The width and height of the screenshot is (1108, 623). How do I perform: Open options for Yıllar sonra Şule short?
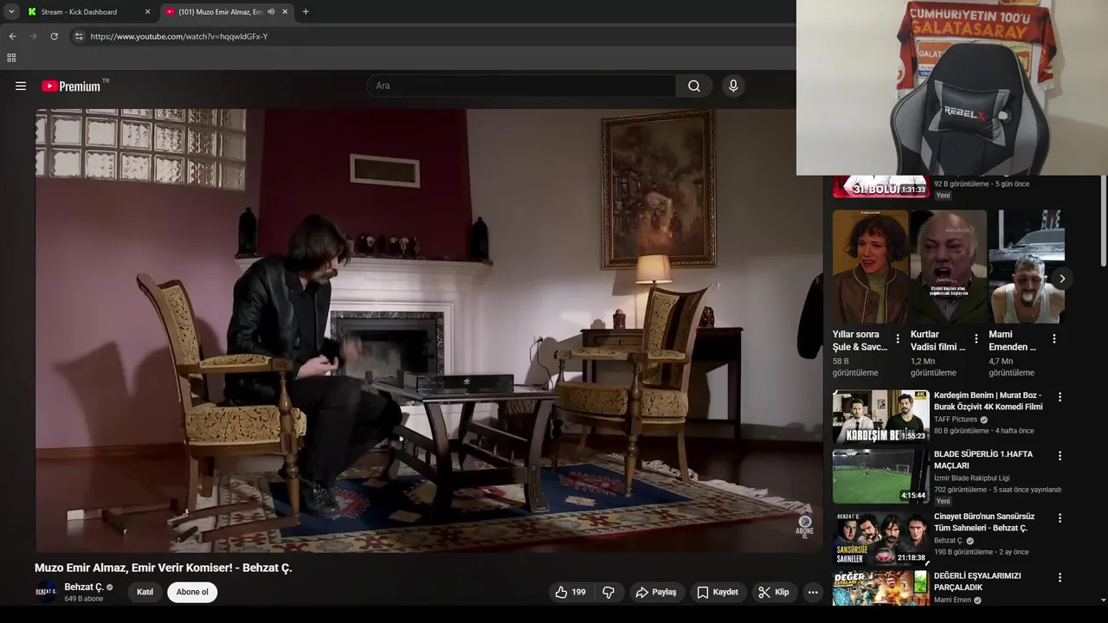point(898,339)
